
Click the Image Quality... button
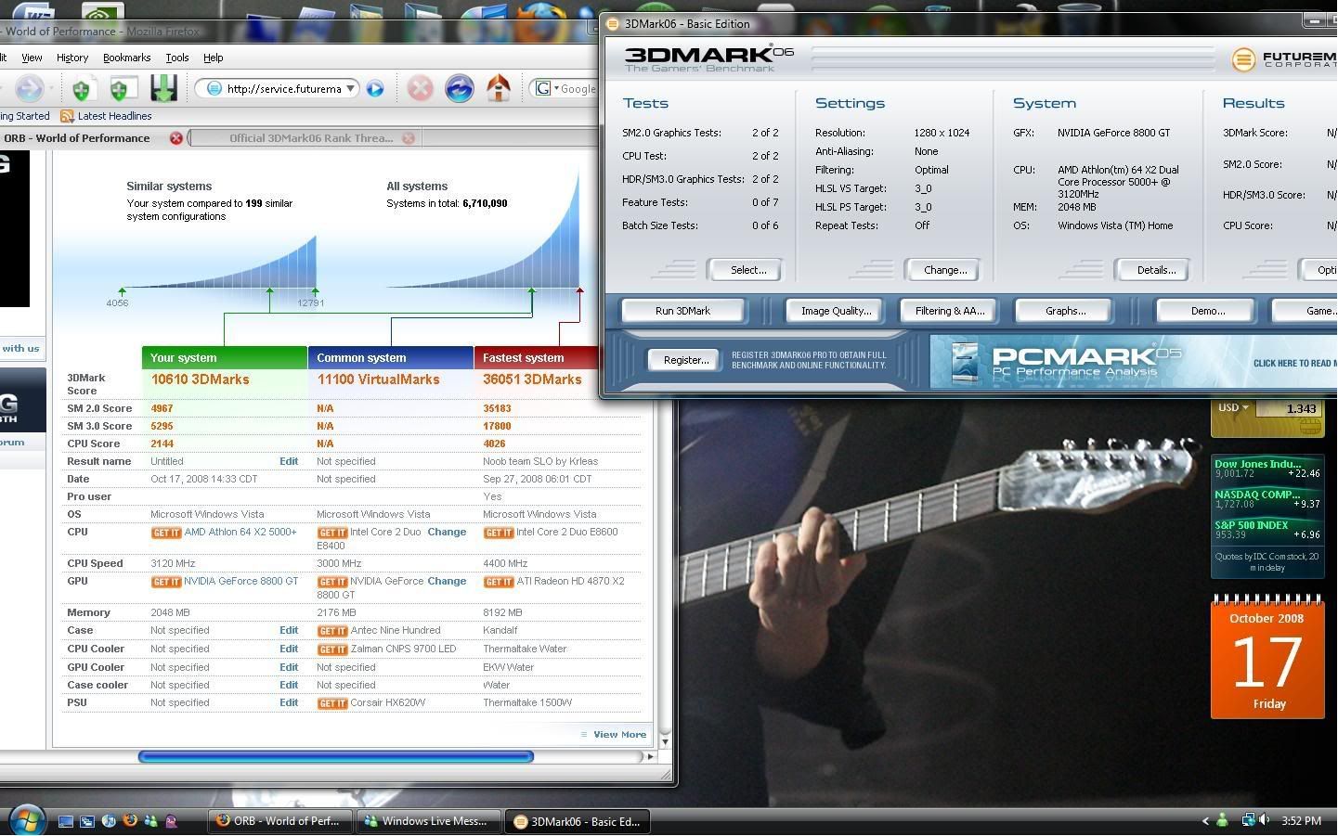click(x=836, y=311)
